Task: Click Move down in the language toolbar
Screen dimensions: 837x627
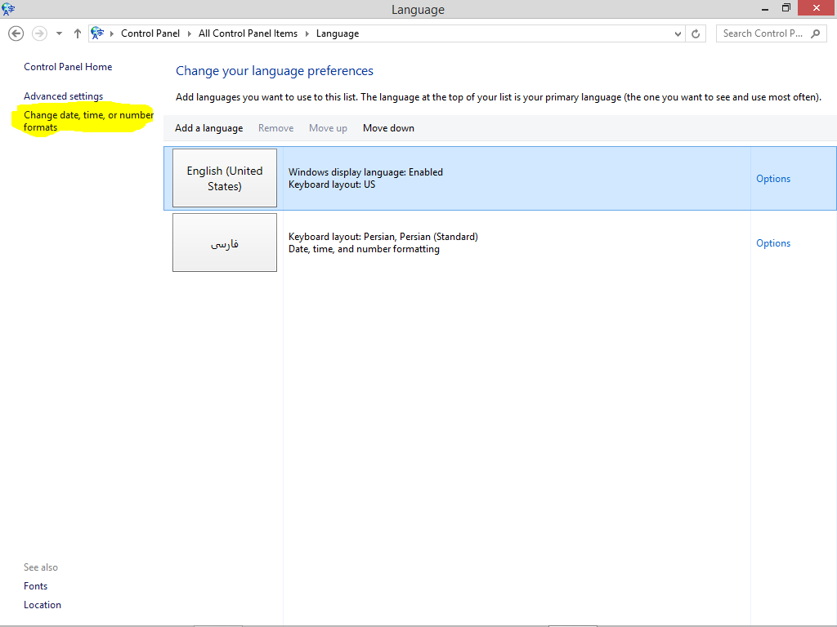Action: pos(388,128)
